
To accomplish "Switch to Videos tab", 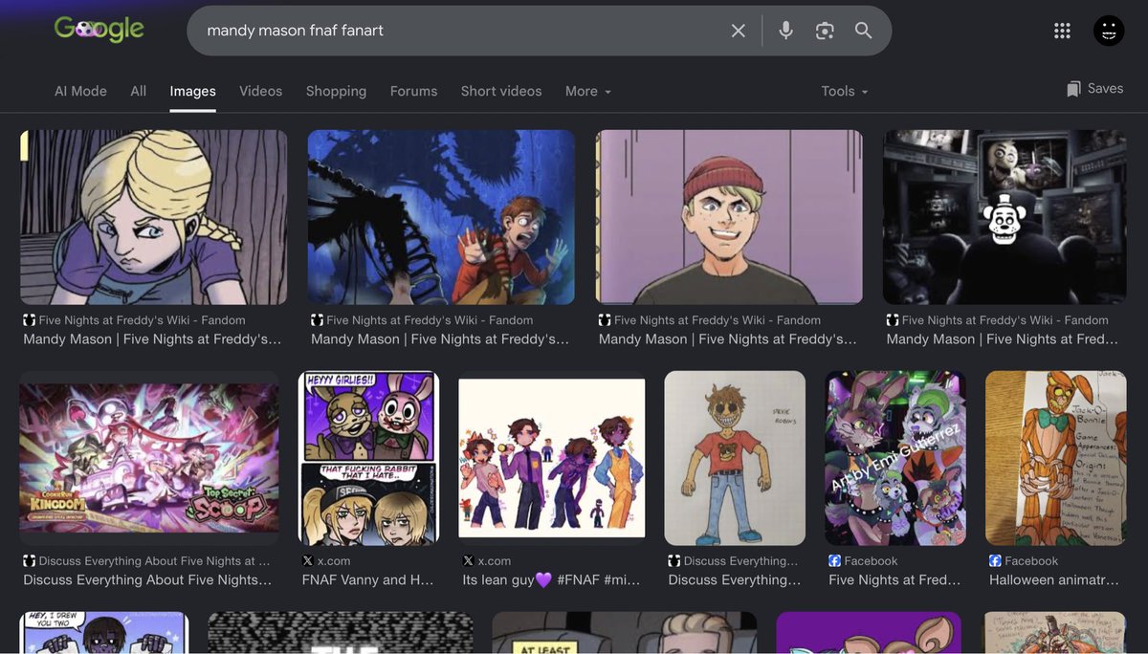I will (260, 91).
